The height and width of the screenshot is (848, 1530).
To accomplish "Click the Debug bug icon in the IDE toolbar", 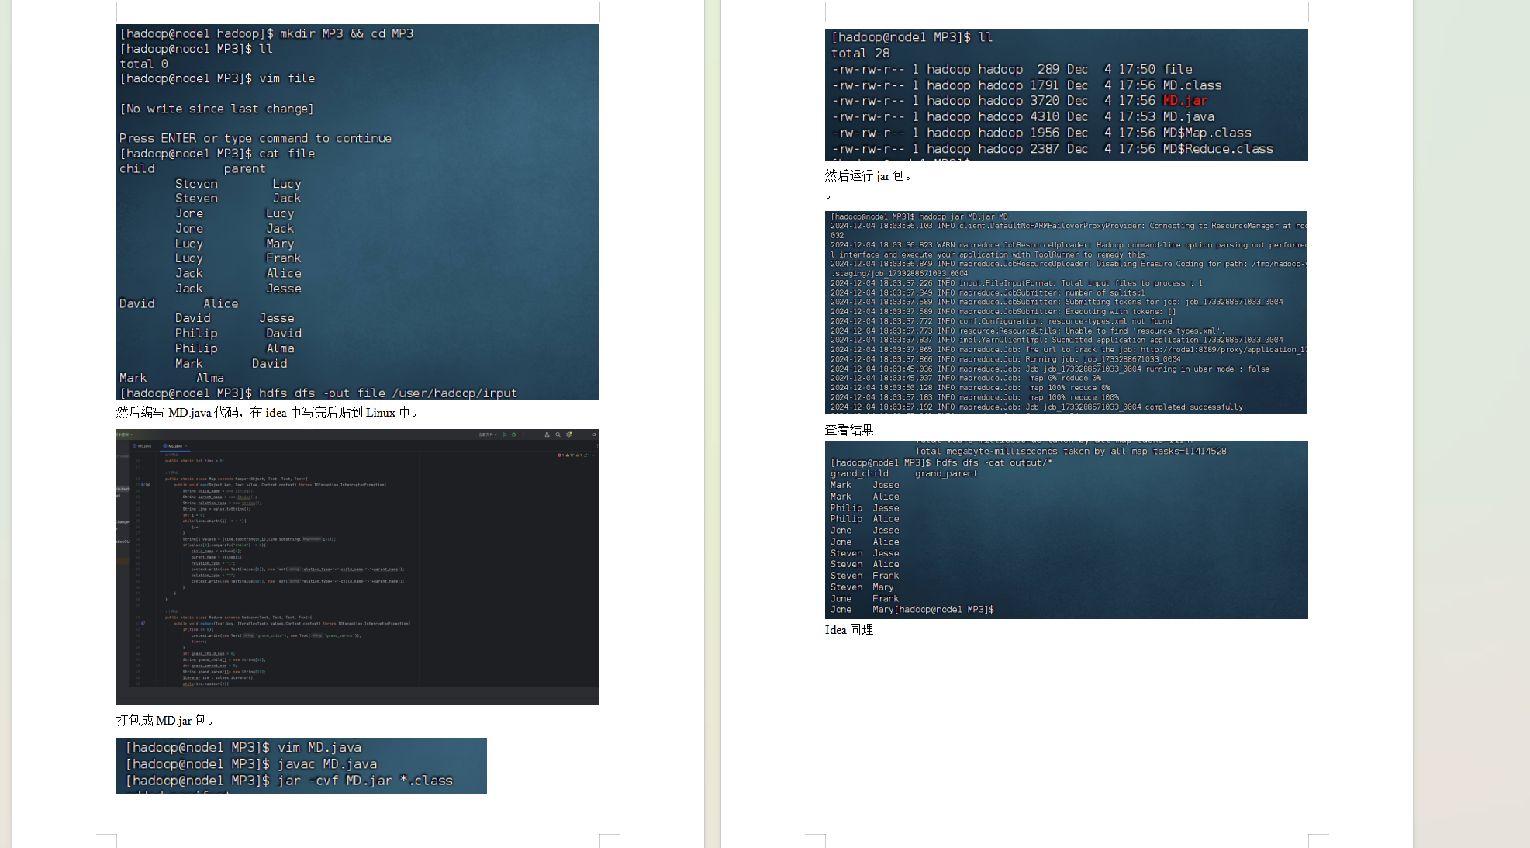I will click(x=513, y=434).
